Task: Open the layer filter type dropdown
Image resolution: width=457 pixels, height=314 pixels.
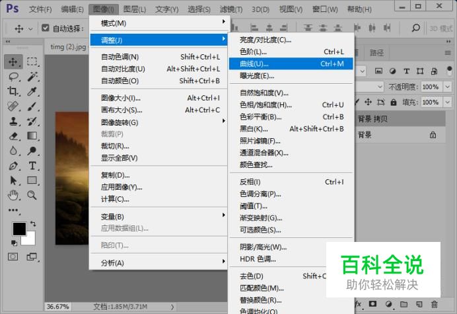Action: click(362, 71)
